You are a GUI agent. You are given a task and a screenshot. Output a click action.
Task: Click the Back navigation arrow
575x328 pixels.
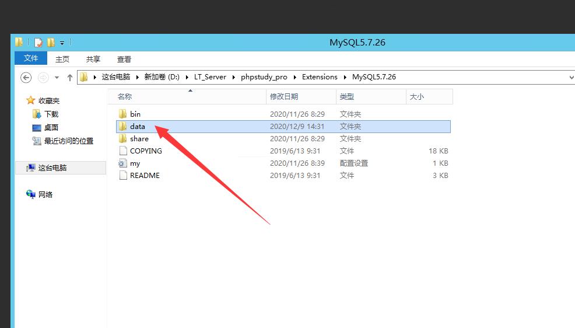point(26,77)
